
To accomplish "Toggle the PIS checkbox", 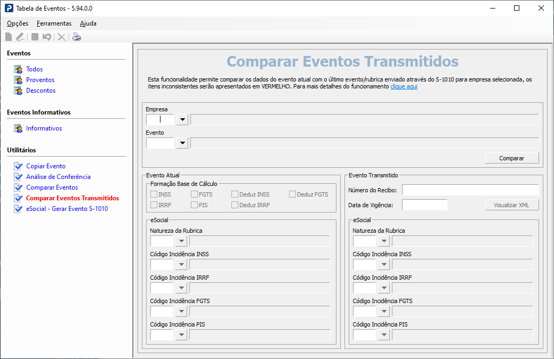I will coord(194,205).
